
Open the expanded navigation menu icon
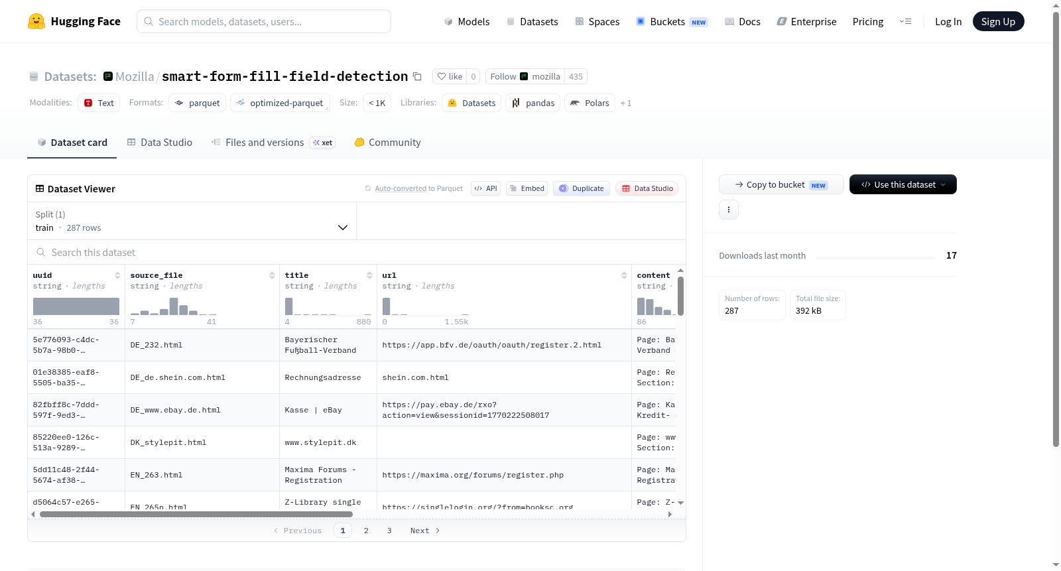905,21
